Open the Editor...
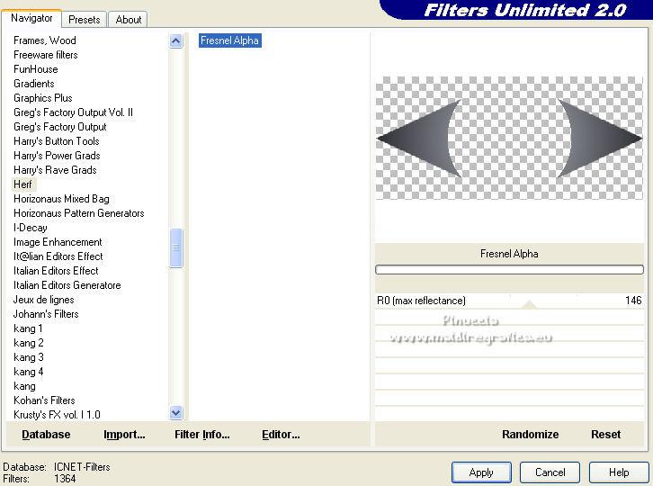 pos(281,435)
